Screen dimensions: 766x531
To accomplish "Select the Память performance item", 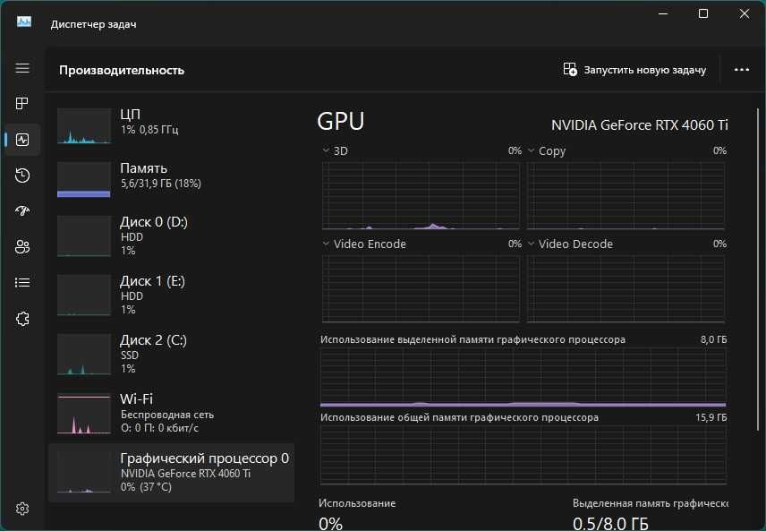I will point(171,178).
